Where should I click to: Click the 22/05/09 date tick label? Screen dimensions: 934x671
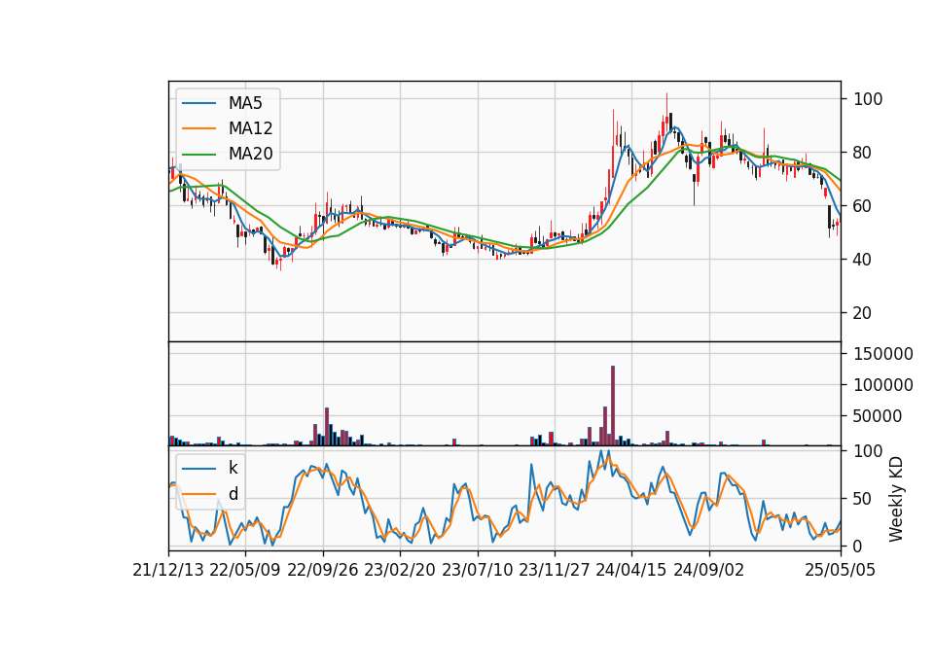tap(245, 570)
